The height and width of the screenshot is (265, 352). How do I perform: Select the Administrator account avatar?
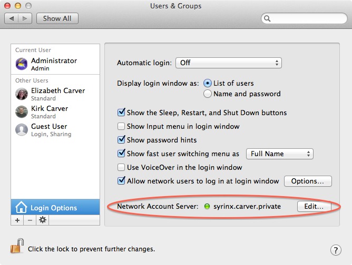tap(22, 64)
